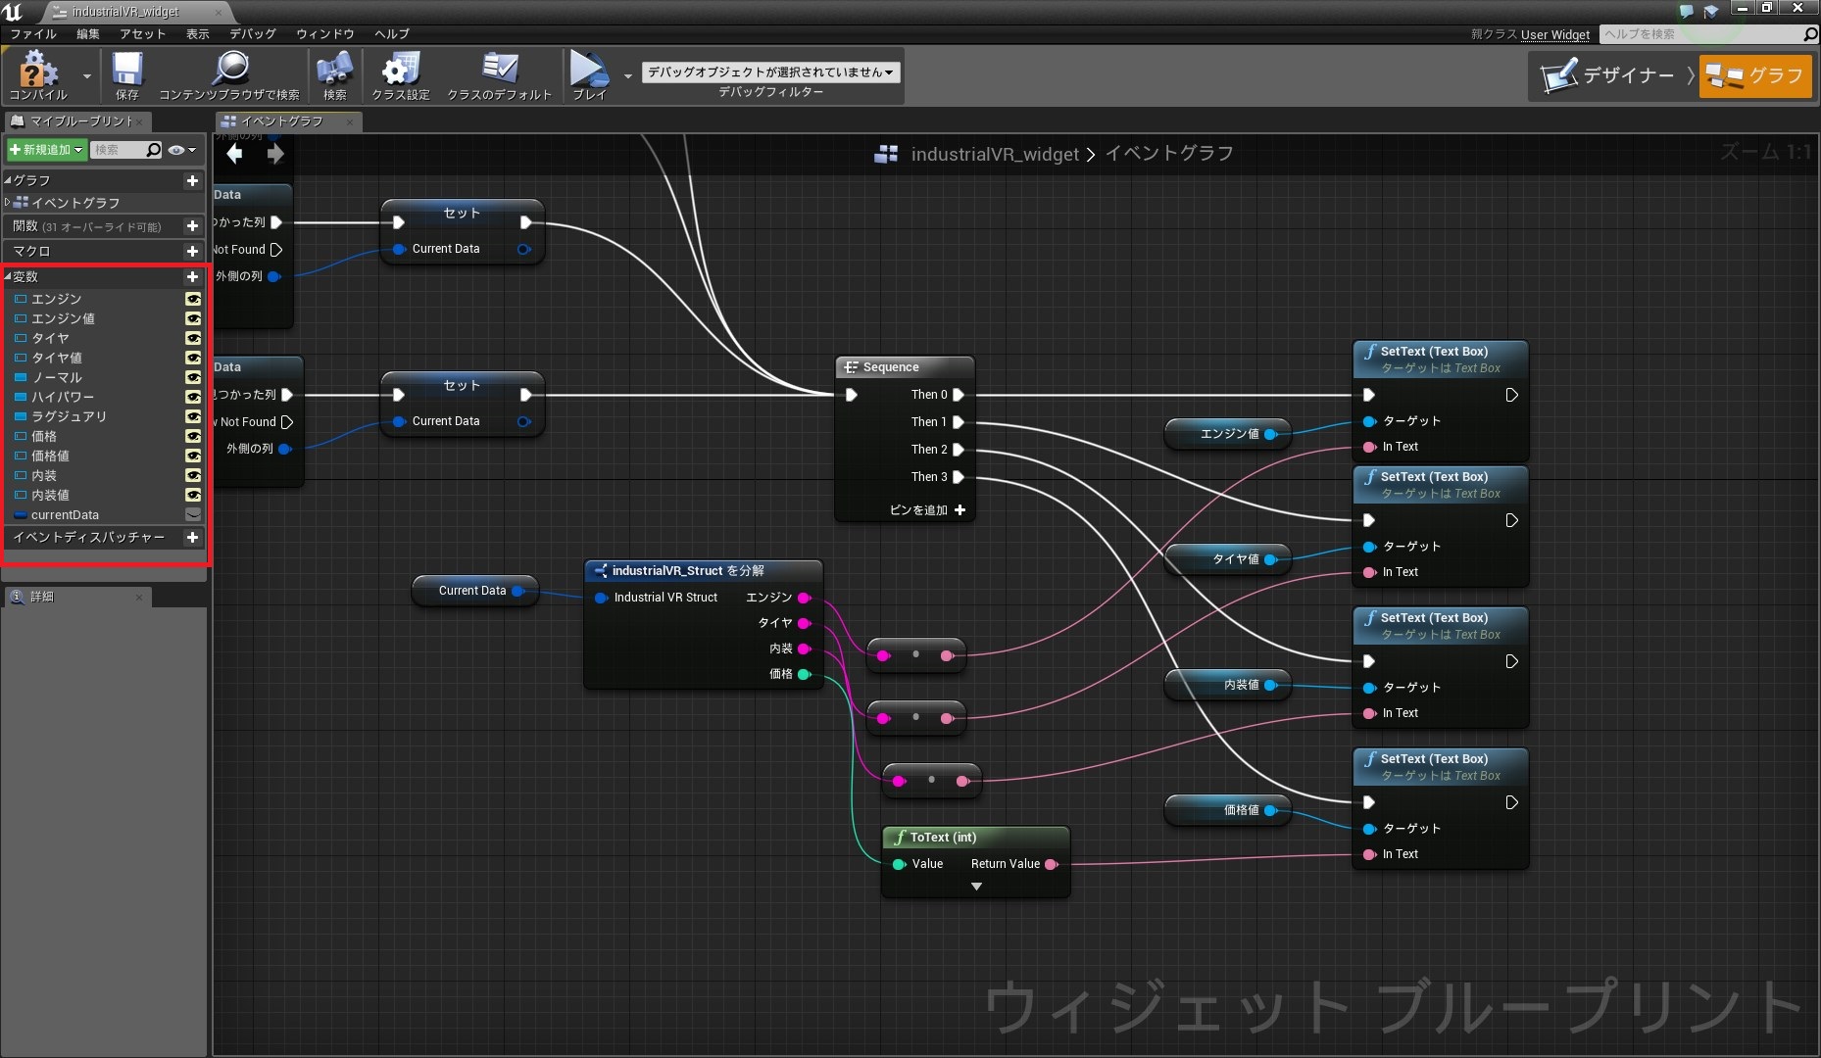Open the File menu

pos(33,33)
